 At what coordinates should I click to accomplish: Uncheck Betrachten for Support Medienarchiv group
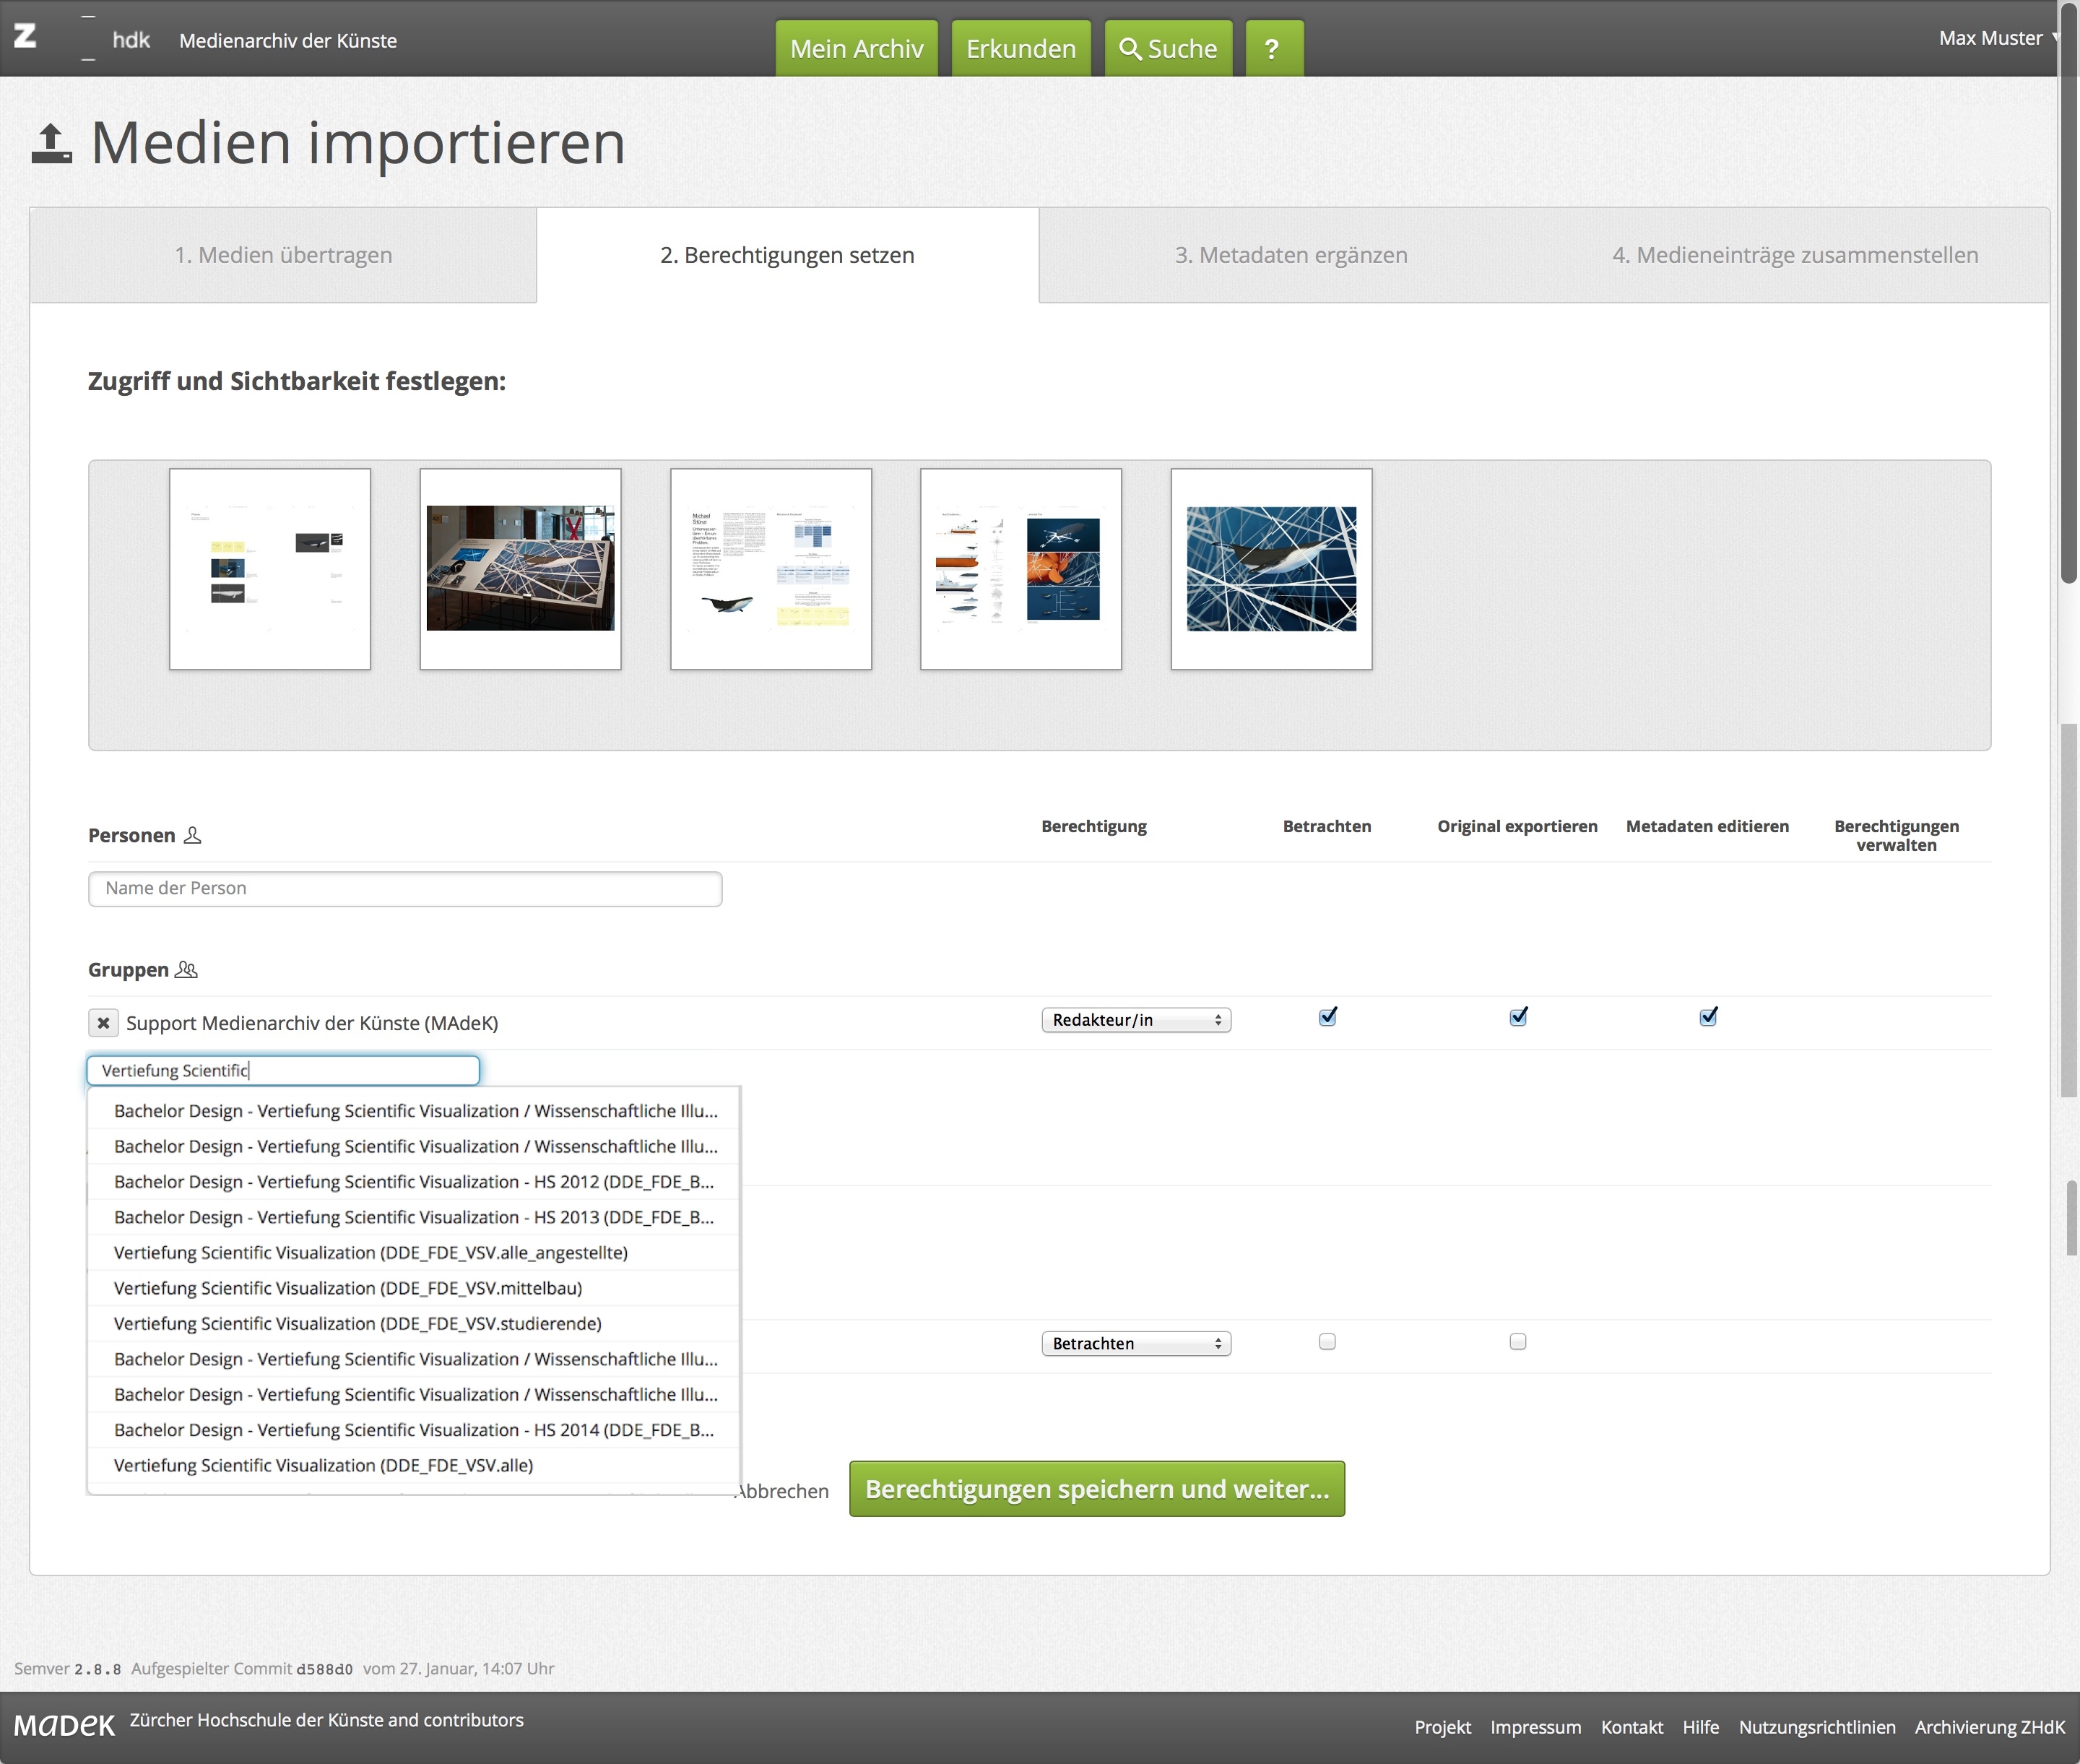click(1327, 1017)
